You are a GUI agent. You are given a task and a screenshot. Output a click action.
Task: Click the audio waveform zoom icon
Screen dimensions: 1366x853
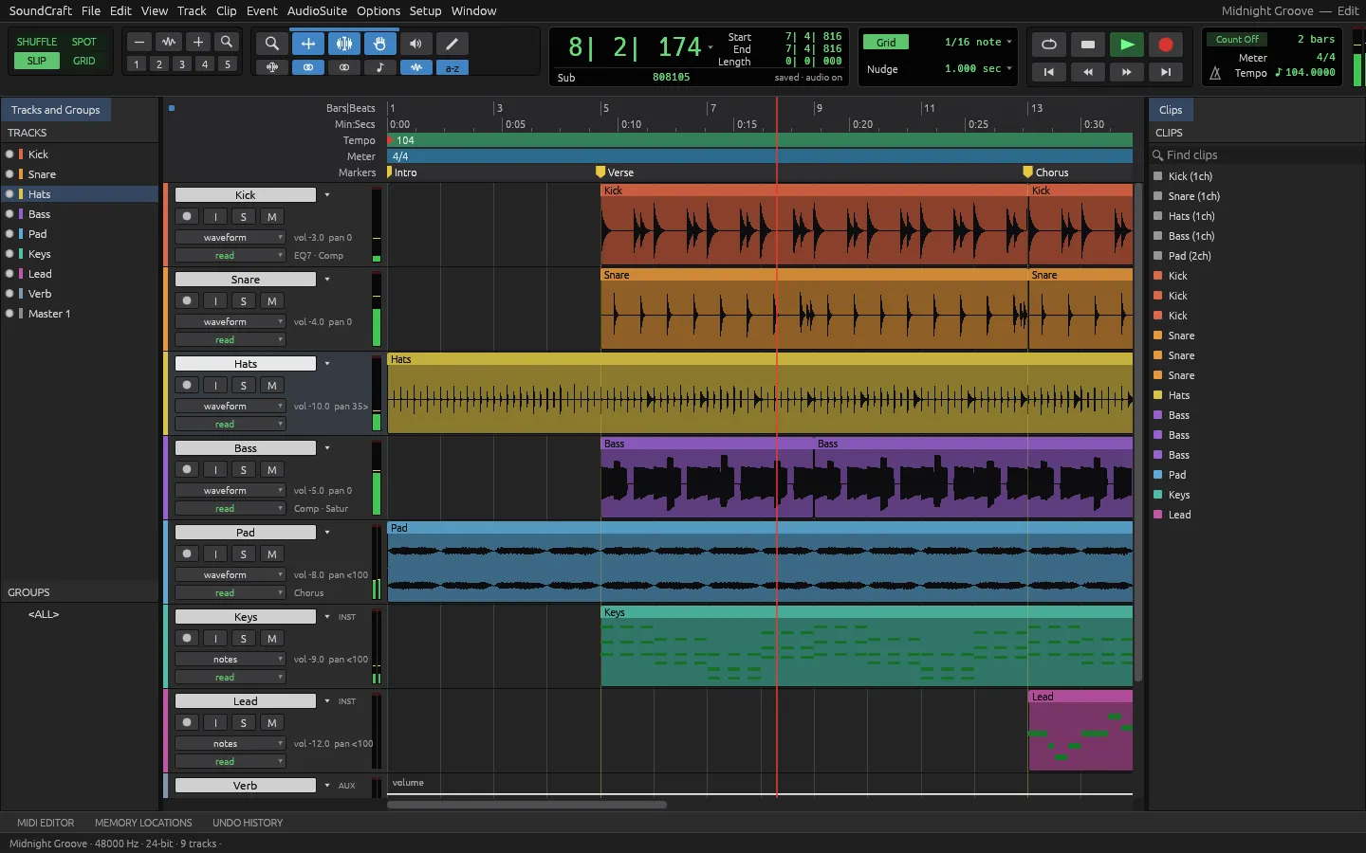click(x=169, y=42)
